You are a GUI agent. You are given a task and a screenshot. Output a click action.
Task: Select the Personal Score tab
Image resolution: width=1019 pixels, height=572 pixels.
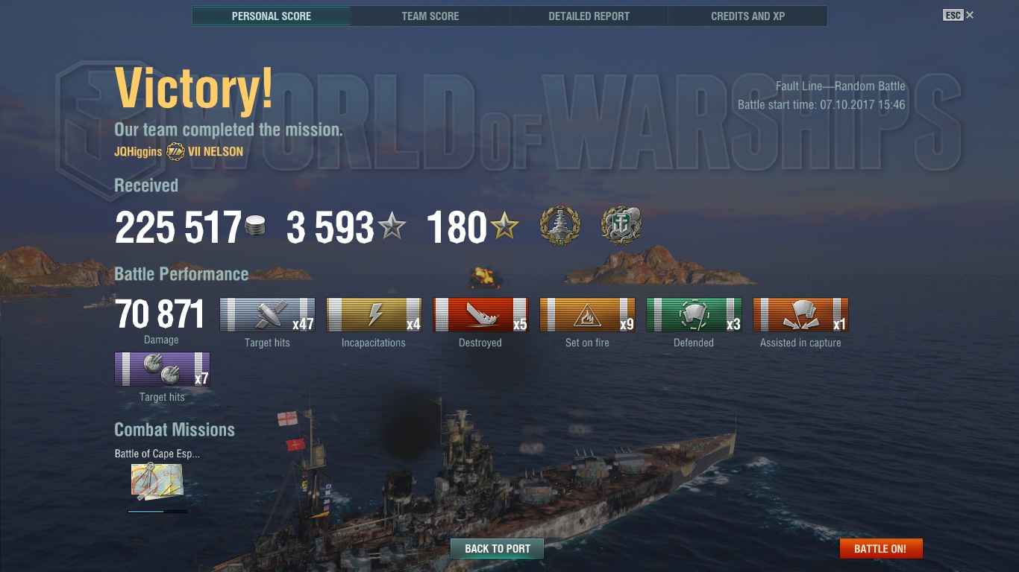(272, 16)
